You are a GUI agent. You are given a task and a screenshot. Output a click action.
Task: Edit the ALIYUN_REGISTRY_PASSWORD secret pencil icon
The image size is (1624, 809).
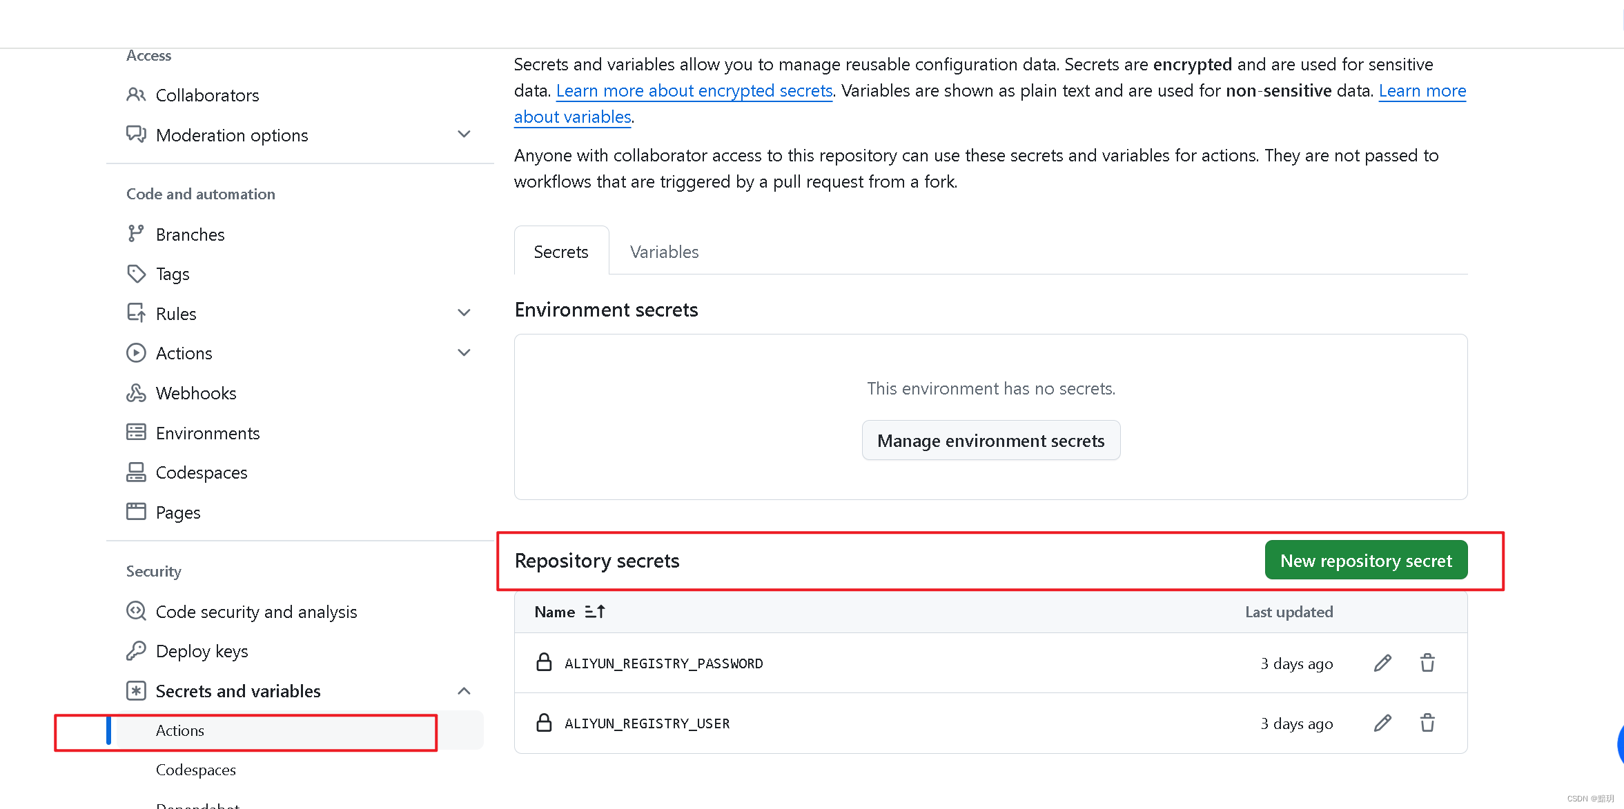coord(1382,663)
